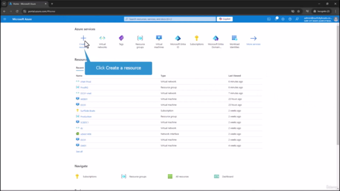
Task: Open Cloud Shell from header
Action: pyautogui.click(x=269, y=19)
